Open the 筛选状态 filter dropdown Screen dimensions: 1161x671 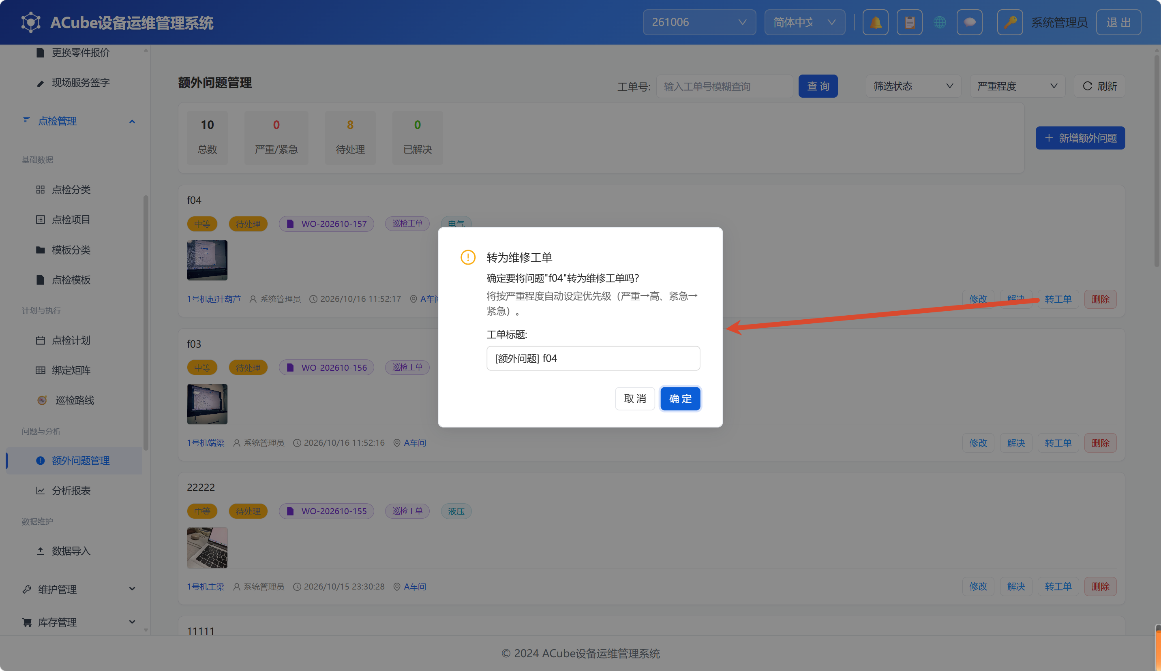click(913, 86)
